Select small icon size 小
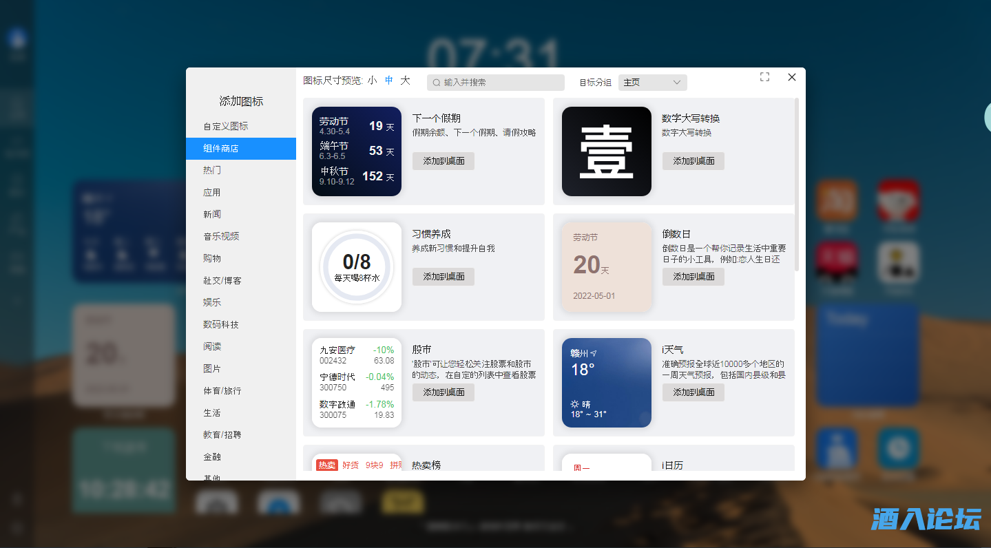The width and height of the screenshot is (991, 548). click(373, 81)
